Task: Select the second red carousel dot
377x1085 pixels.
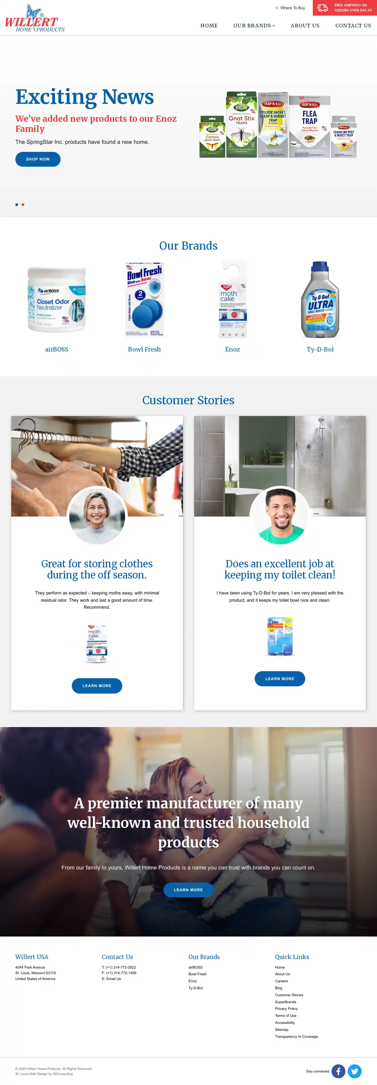Action: [23, 205]
